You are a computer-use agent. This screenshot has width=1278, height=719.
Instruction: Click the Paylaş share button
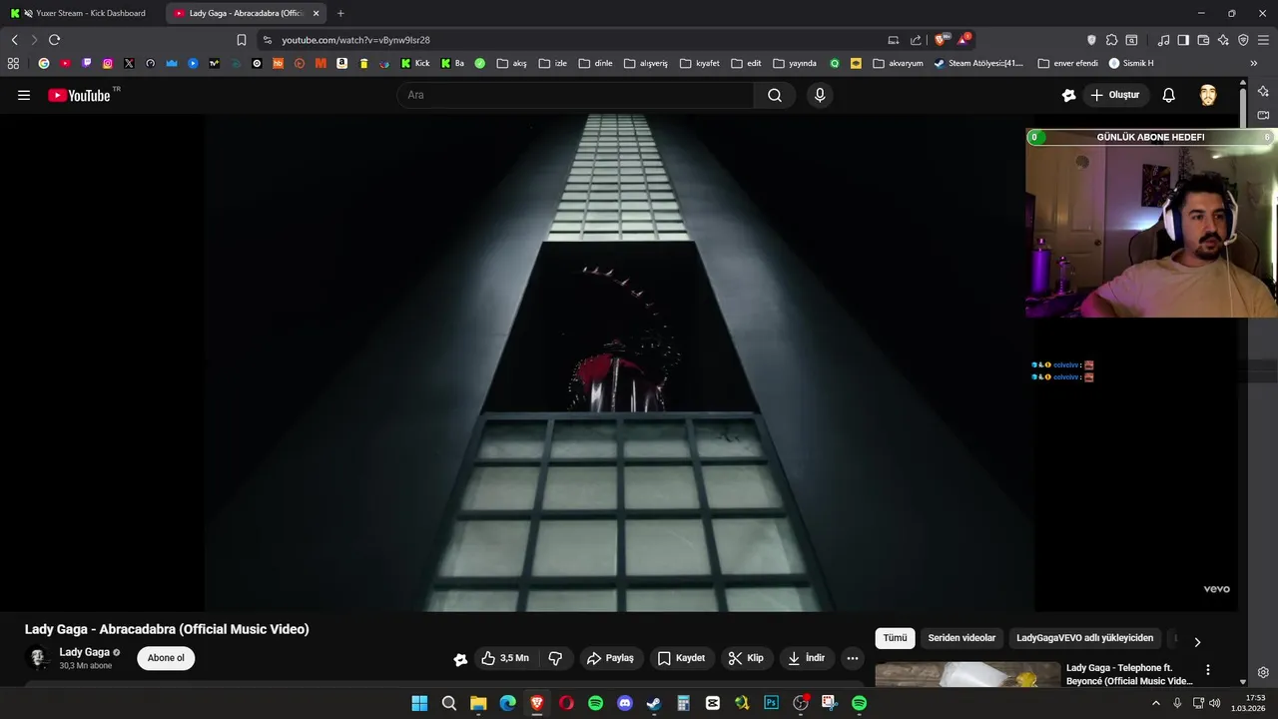[x=610, y=658]
